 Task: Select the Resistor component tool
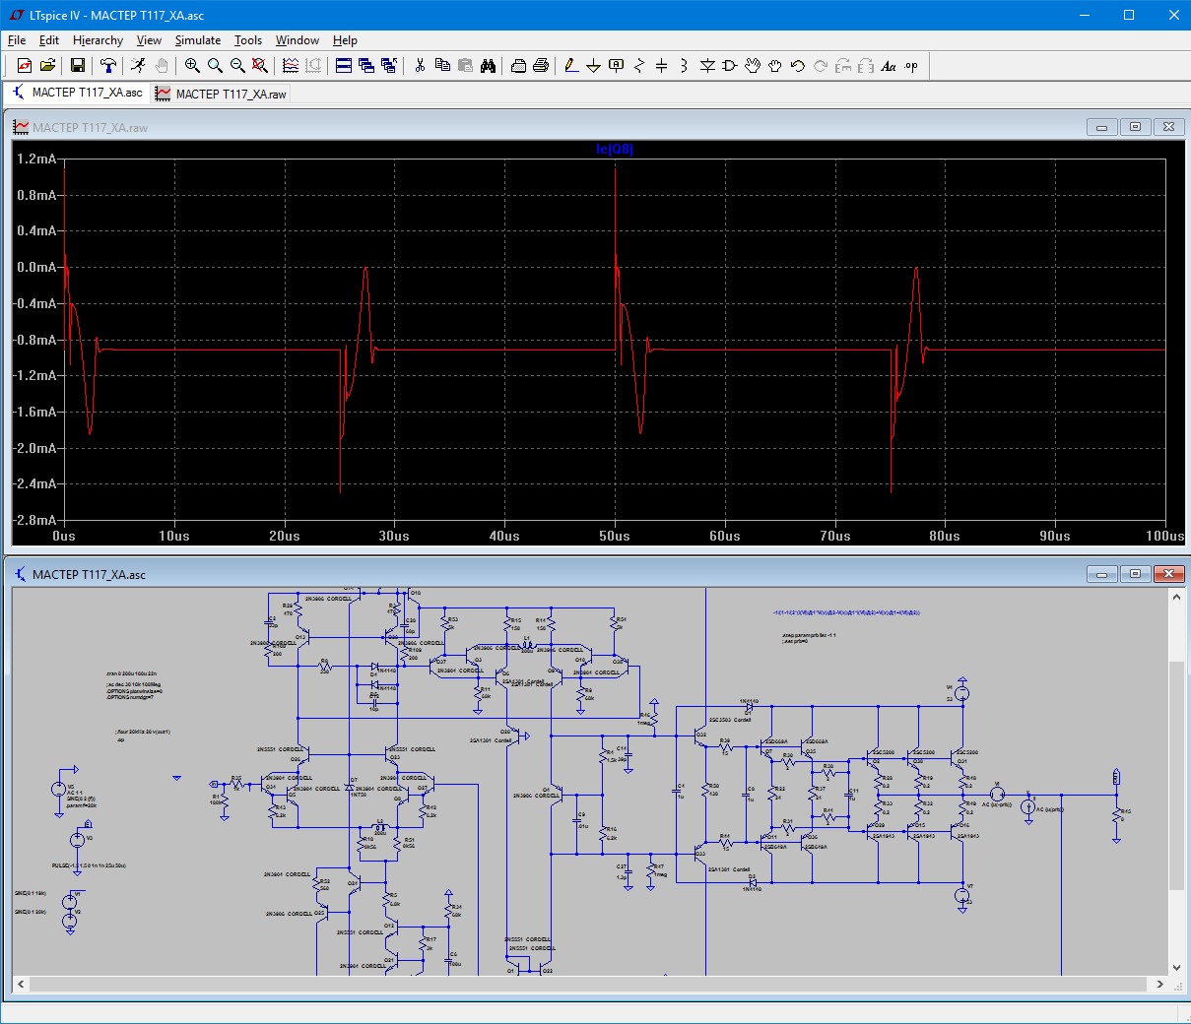tap(639, 66)
